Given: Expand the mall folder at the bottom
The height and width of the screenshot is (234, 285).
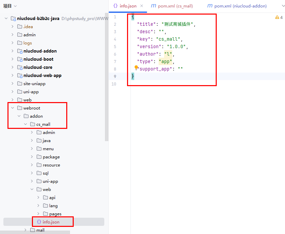Looking at the screenshot, I should coord(25,230).
